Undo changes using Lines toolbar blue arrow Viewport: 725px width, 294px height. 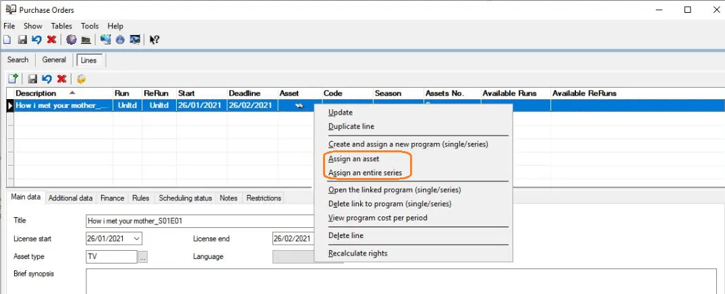coord(47,79)
